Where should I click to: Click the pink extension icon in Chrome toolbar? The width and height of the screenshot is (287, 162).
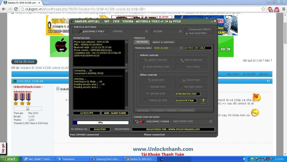point(277,9)
